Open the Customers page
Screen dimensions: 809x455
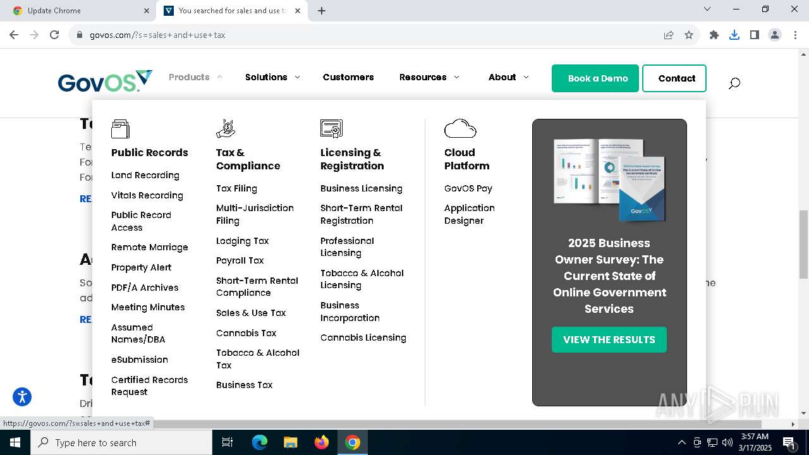[348, 77]
